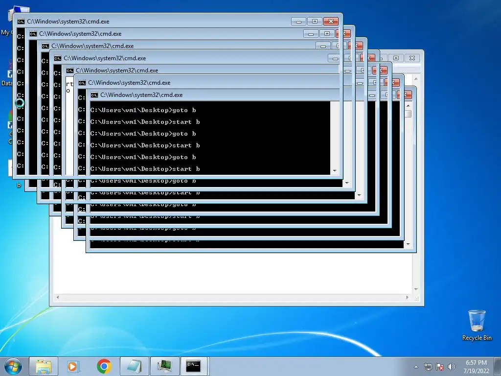Screen dimensions: 501x376
Task: Click scroll-down arrow in frontmost cmd window
Action: [x=335, y=171]
